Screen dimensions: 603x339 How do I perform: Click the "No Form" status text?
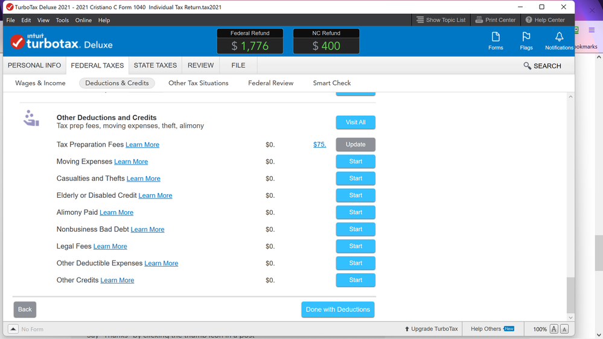tap(33, 329)
